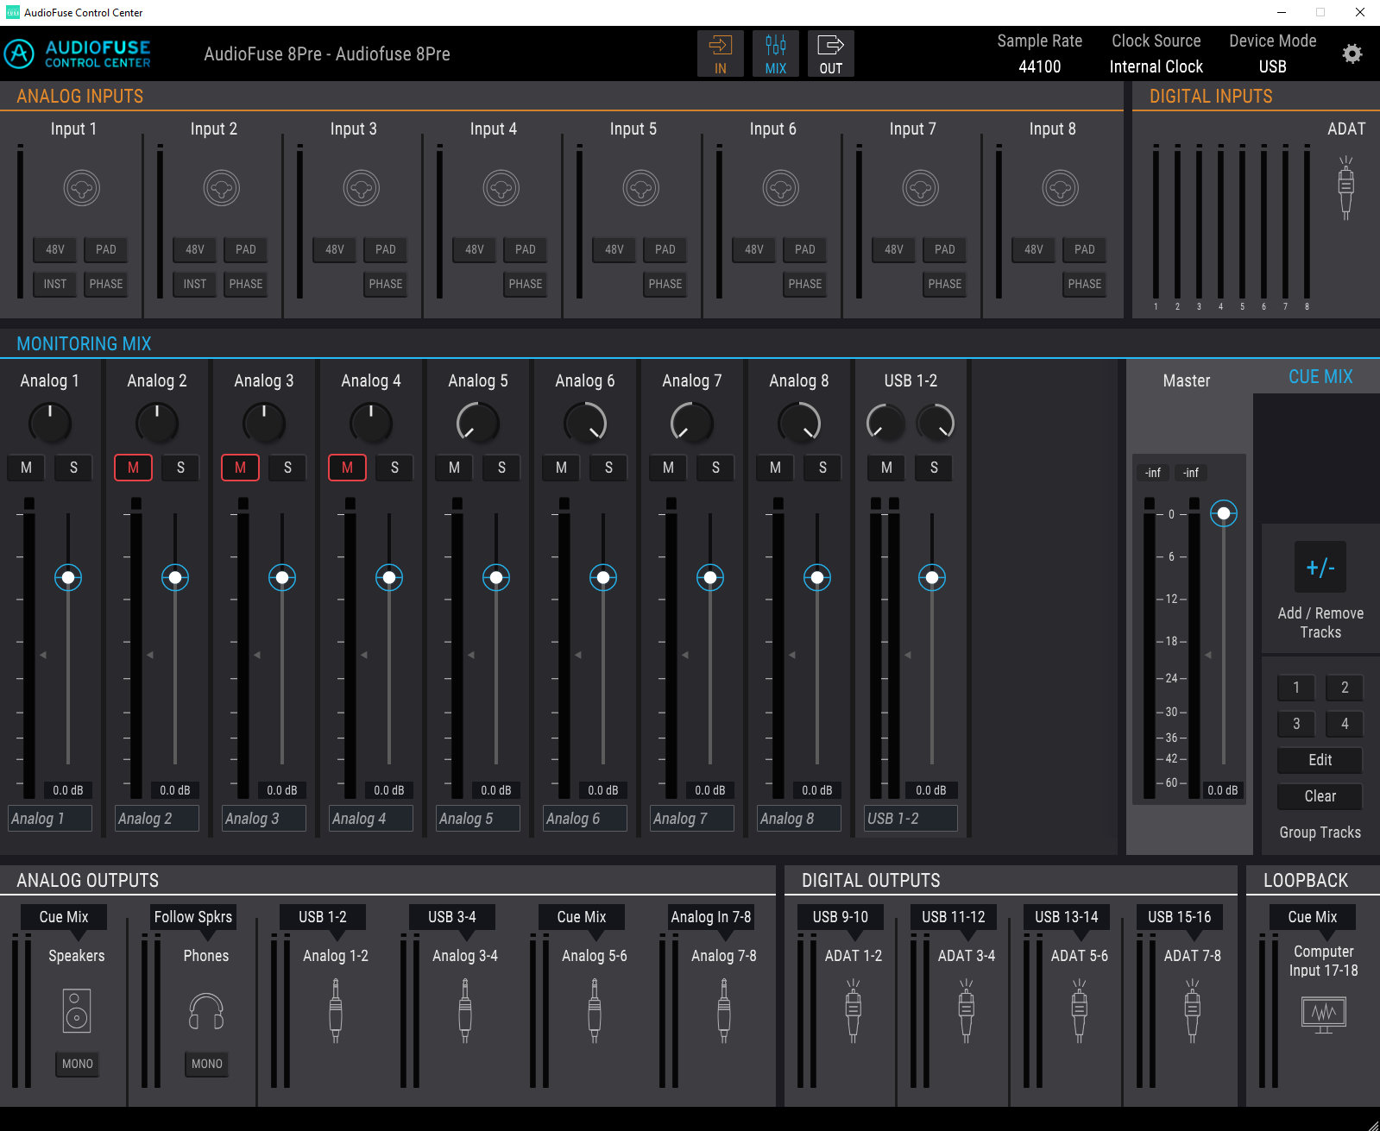
Task: Click the Speakers output icon
Action: click(x=77, y=1011)
